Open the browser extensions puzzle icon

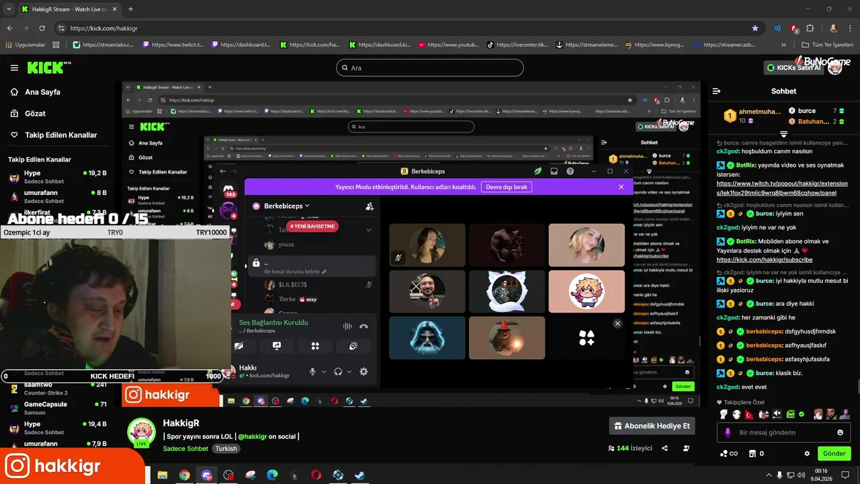810,28
